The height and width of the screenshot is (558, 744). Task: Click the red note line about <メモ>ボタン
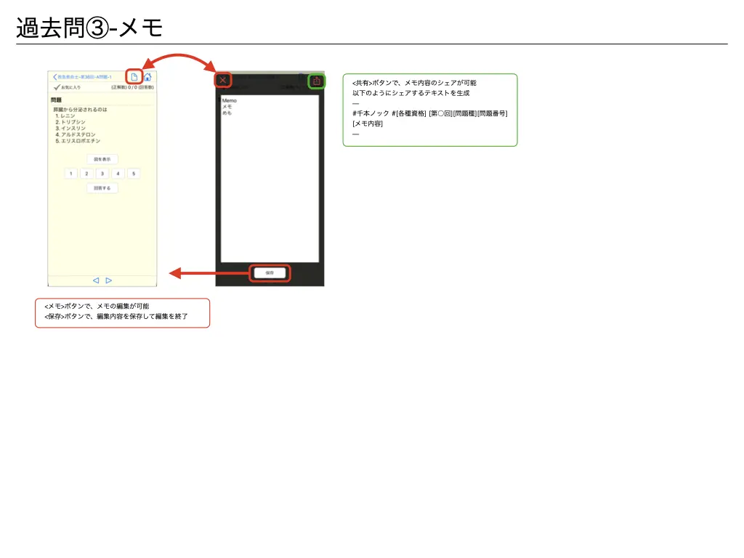[97, 306]
